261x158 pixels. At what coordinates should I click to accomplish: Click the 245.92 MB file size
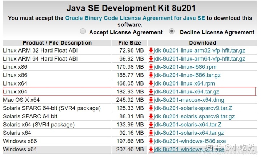coord(130,100)
